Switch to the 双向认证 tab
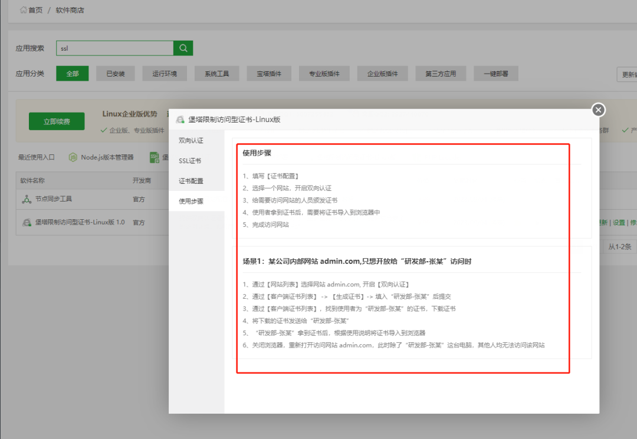Image resolution: width=637 pixels, height=439 pixels. pyautogui.click(x=191, y=141)
